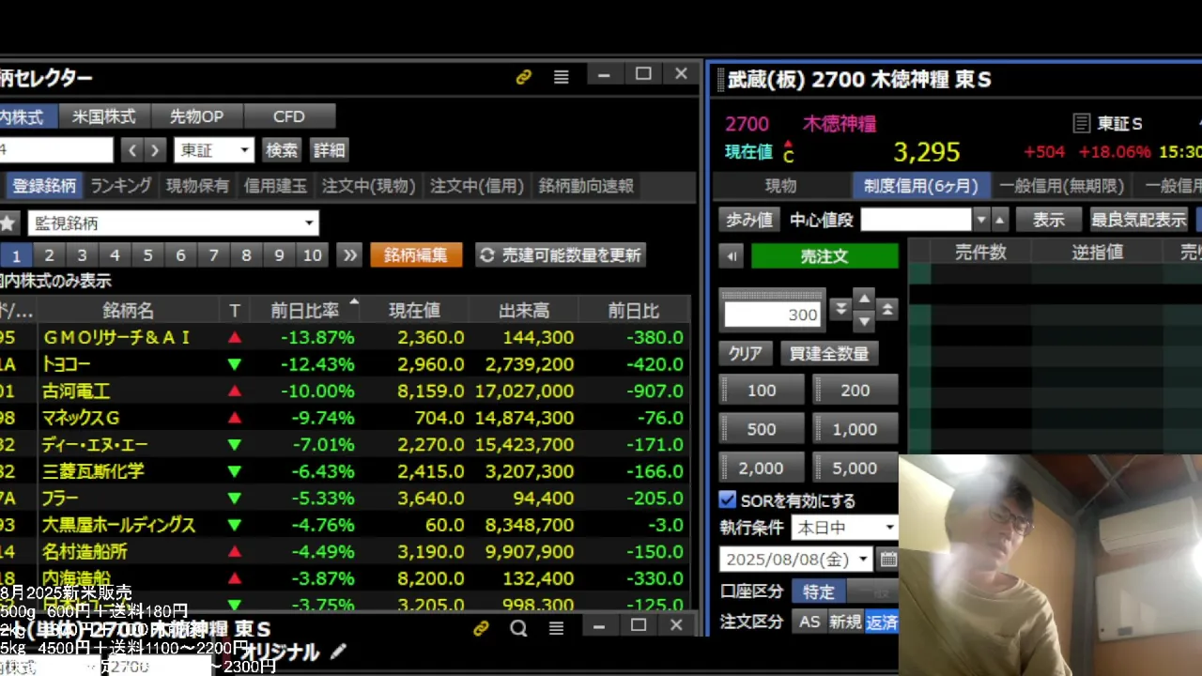Toggle the SORを有効にする checkbox

click(x=728, y=500)
